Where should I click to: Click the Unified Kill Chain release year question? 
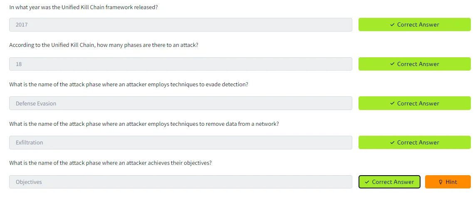click(x=84, y=7)
